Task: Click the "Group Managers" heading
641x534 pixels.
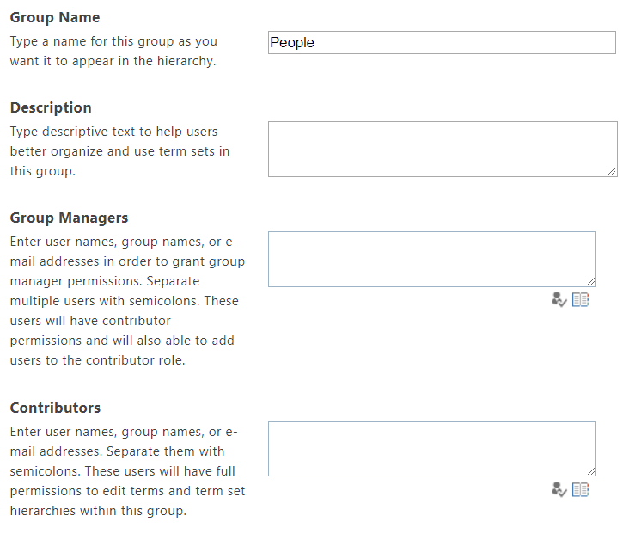Action: 69,218
